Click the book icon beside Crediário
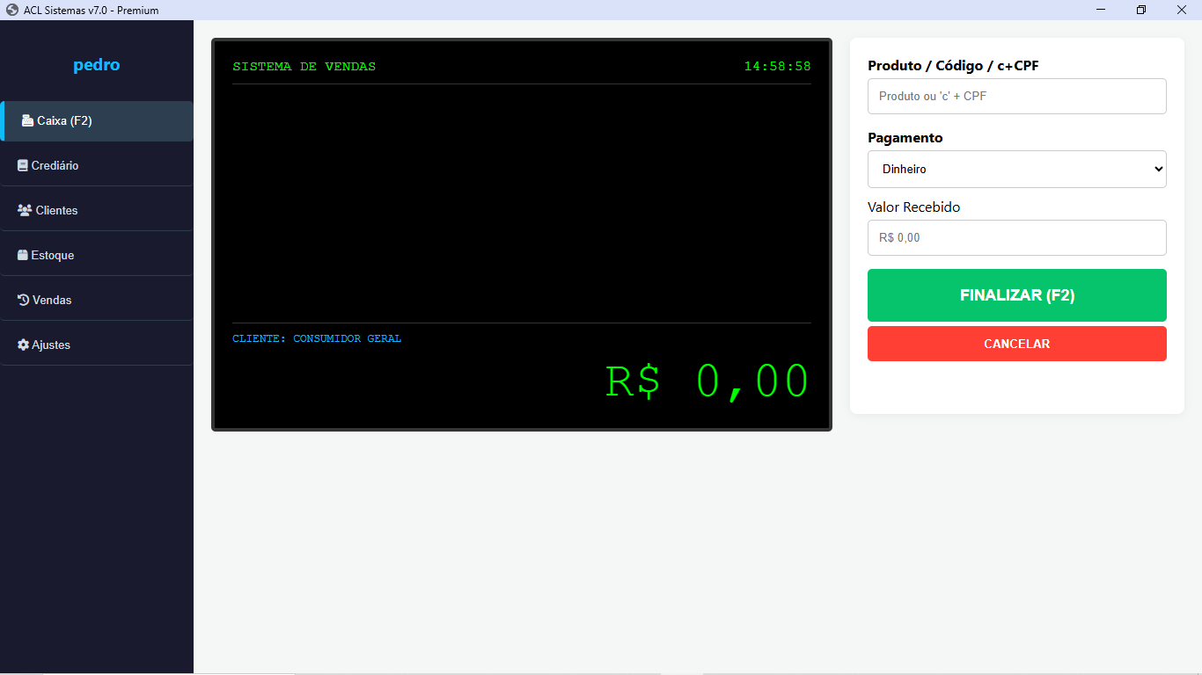This screenshot has height=675, width=1202. [x=23, y=165]
